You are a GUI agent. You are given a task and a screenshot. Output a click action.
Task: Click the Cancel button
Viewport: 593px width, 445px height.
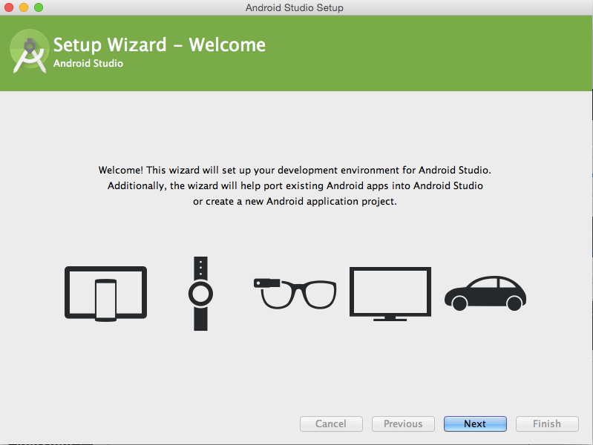click(x=331, y=423)
